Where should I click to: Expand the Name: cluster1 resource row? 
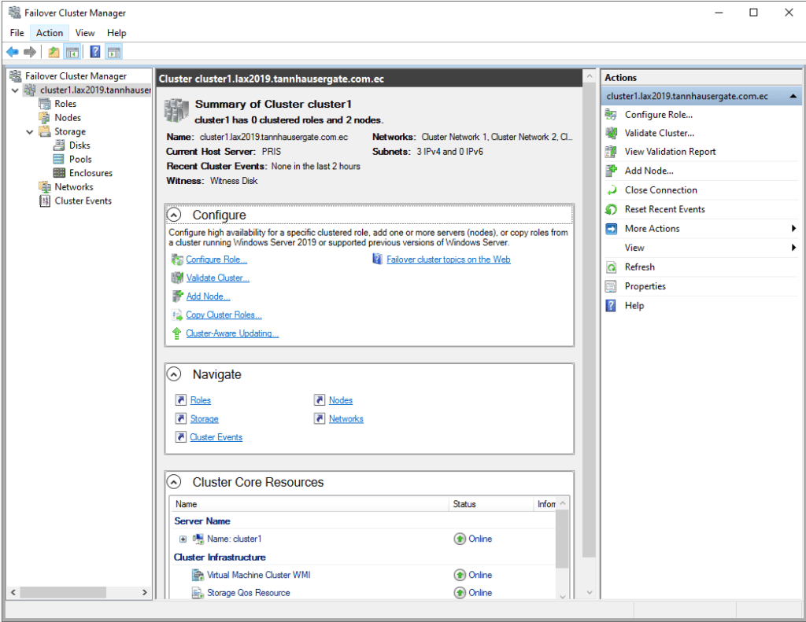click(x=183, y=539)
